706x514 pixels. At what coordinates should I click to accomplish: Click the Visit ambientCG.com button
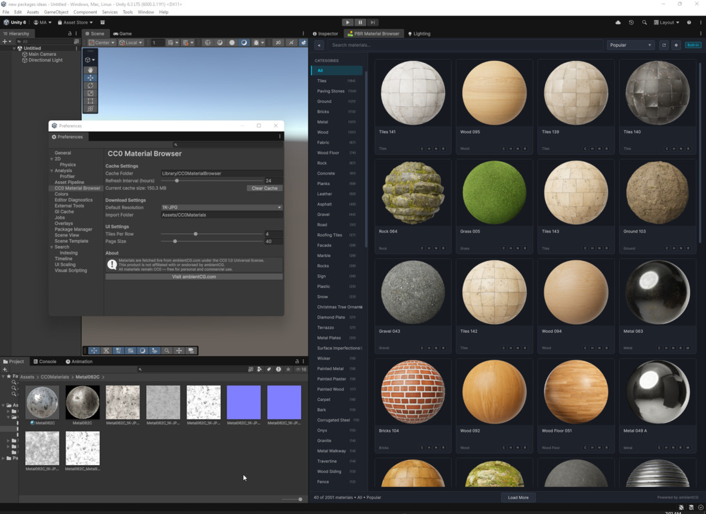[x=194, y=276]
